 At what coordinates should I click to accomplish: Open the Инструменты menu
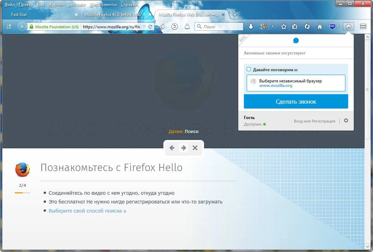103,5
